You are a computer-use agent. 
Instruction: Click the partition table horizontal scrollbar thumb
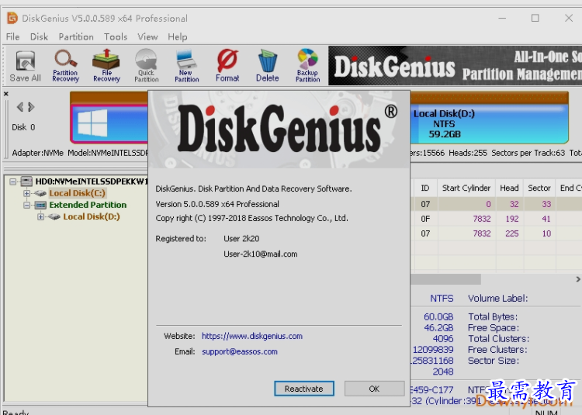445,279
